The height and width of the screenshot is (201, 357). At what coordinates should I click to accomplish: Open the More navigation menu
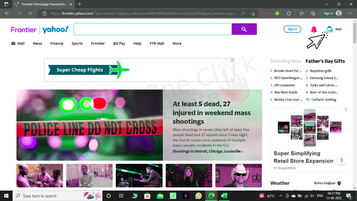(177, 43)
